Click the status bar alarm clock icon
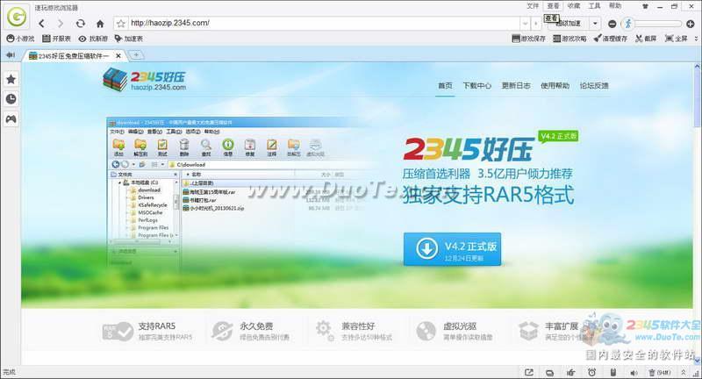Image resolution: width=702 pixels, height=379 pixels. [x=591, y=372]
